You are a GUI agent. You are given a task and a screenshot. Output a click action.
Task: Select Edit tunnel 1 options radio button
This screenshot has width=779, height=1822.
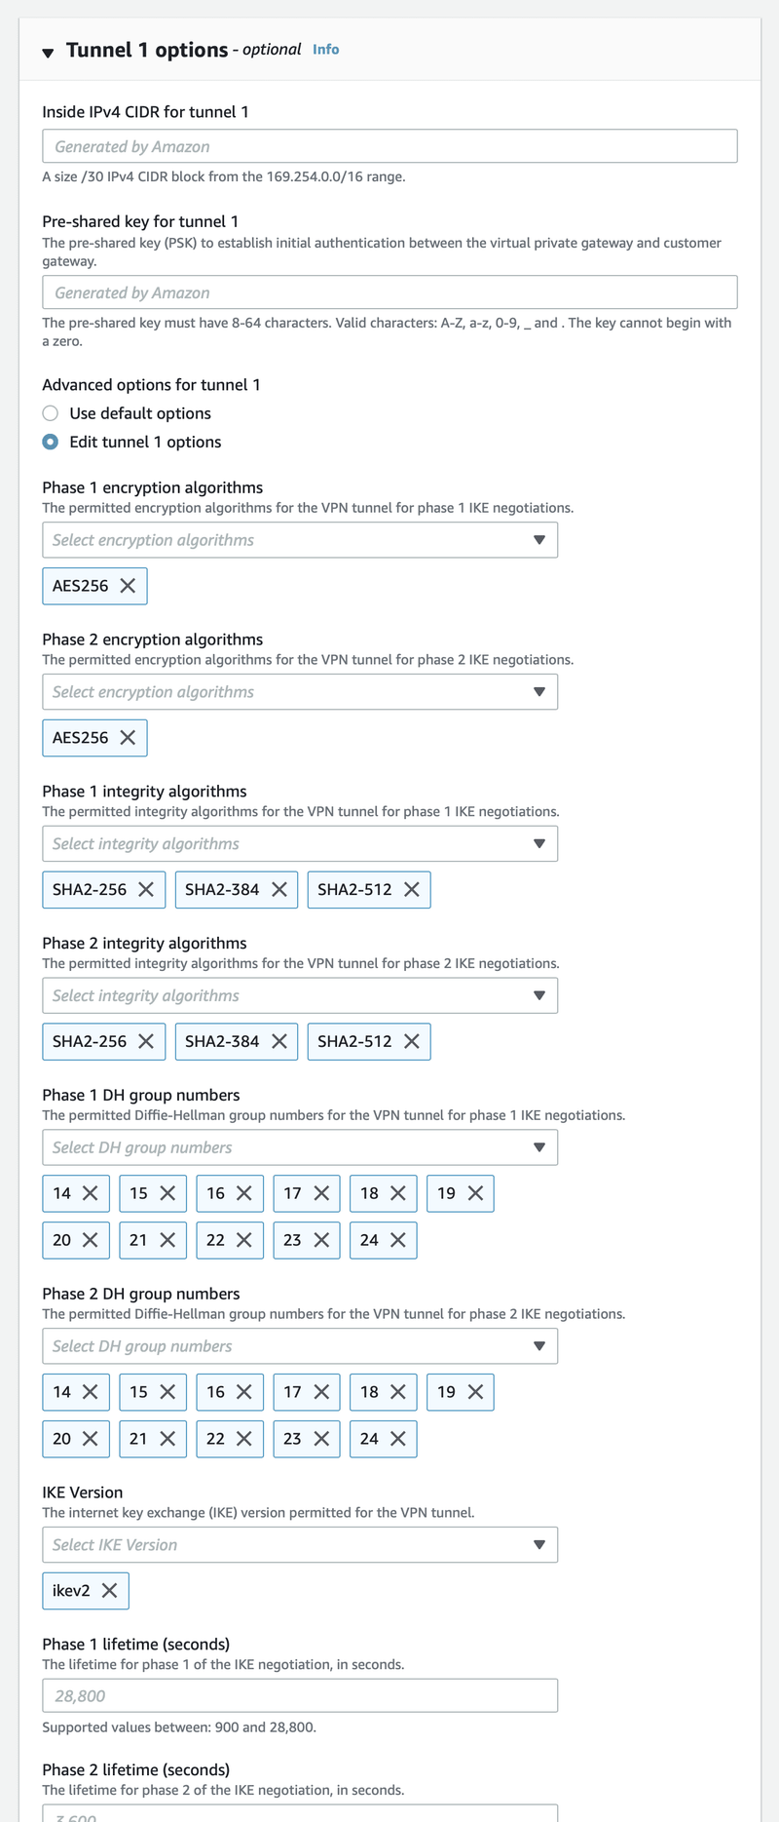pyautogui.click(x=51, y=442)
